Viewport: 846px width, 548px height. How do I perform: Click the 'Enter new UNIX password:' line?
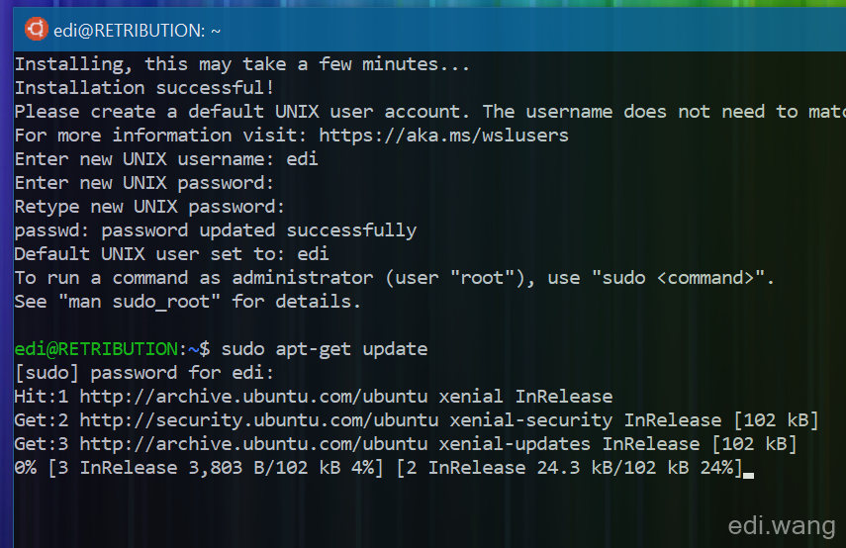click(144, 183)
